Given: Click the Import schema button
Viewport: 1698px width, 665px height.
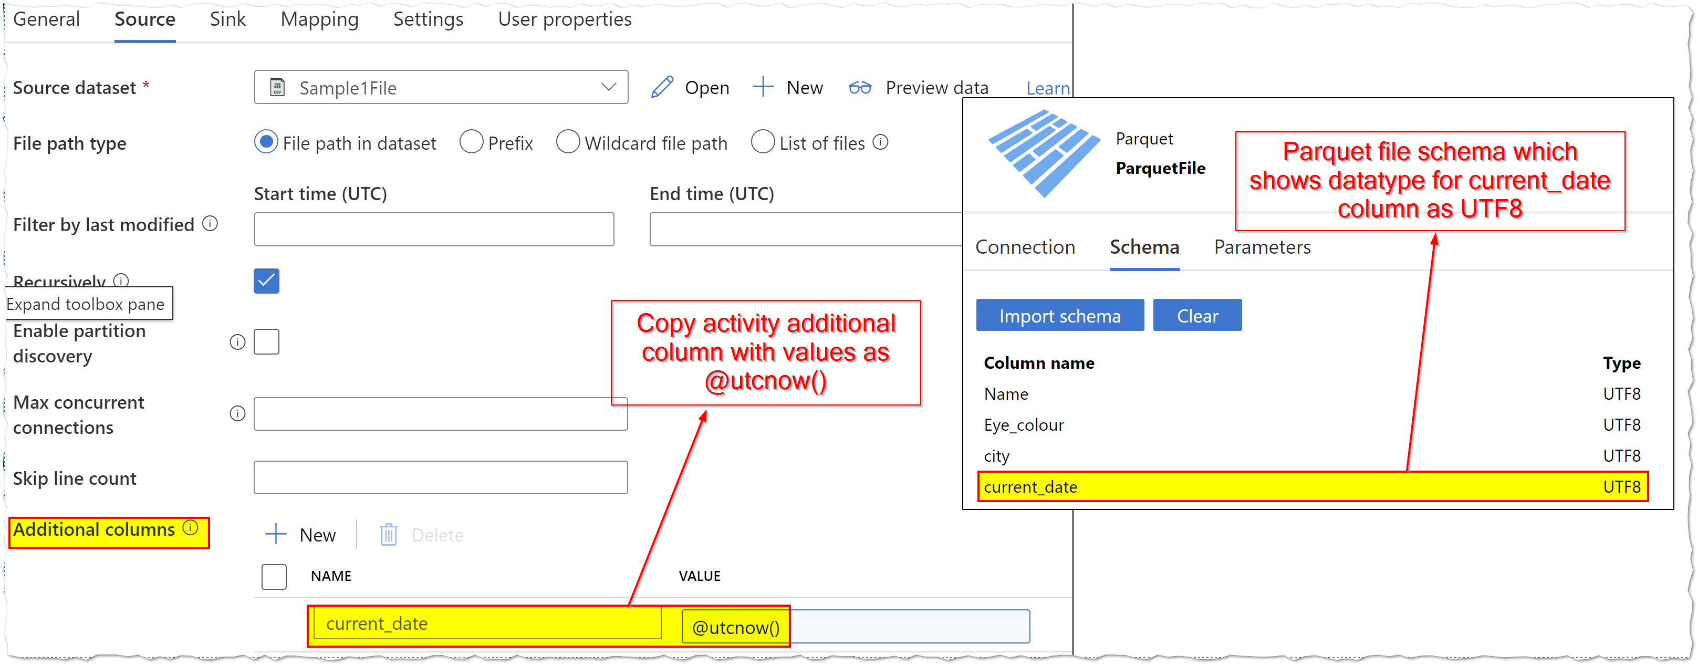Looking at the screenshot, I should (x=1059, y=315).
